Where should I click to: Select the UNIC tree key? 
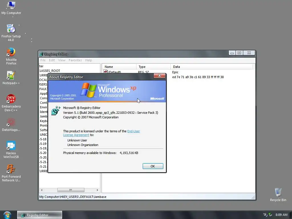pyautogui.click(x=44, y=135)
